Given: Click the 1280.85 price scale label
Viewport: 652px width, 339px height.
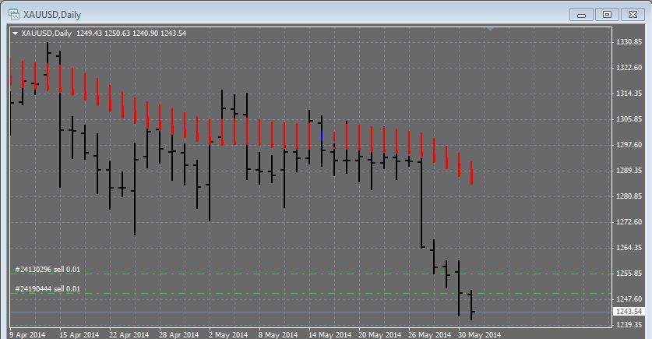Looking at the screenshot, I should click(x=629, y=196).
